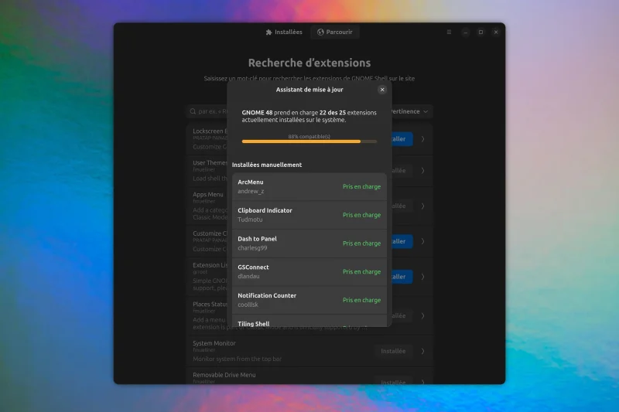
Task: Expand the Apps Menu row chevron
Action: point(422,206)
